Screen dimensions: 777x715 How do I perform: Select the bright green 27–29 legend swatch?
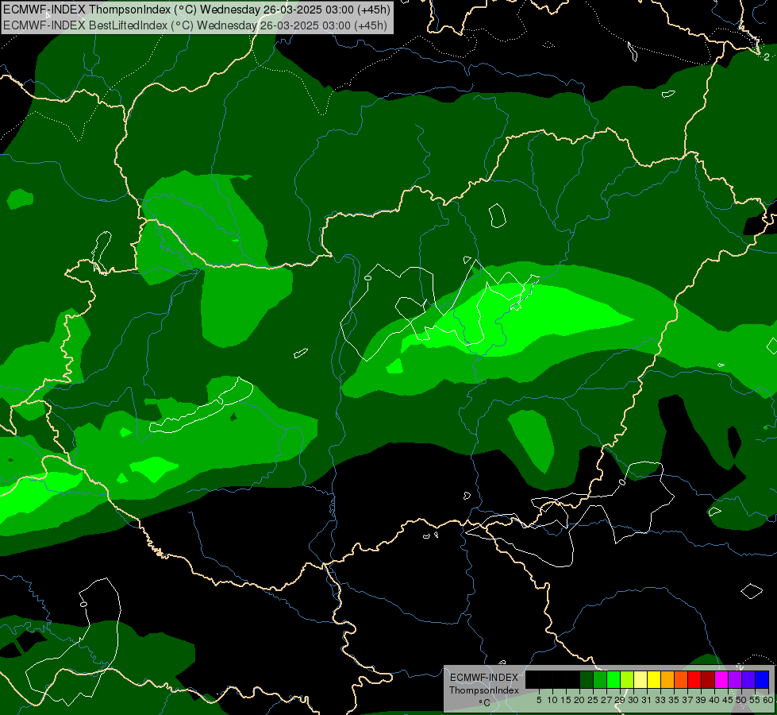(x=614, y=679)
